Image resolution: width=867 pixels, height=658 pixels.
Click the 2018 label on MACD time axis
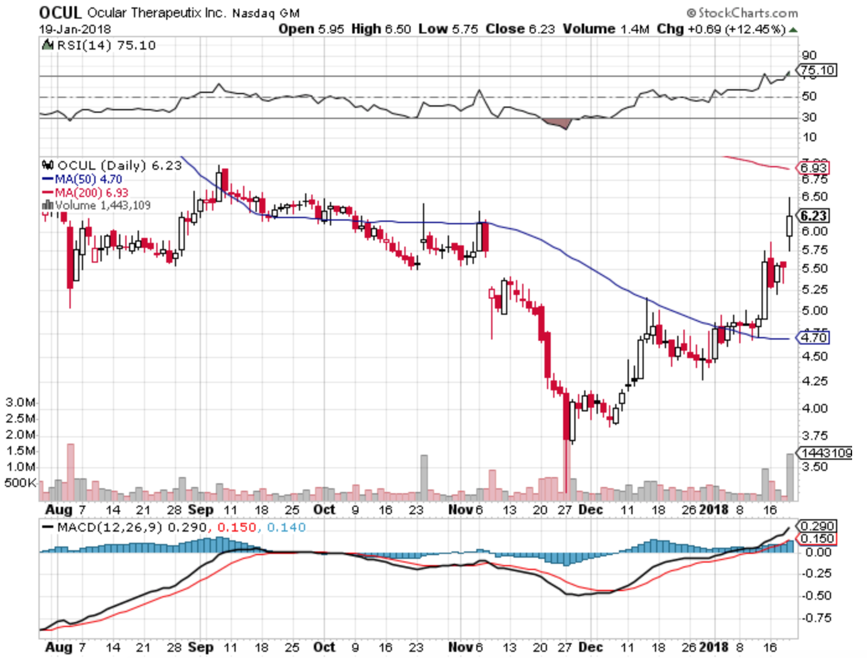(714, 647)
